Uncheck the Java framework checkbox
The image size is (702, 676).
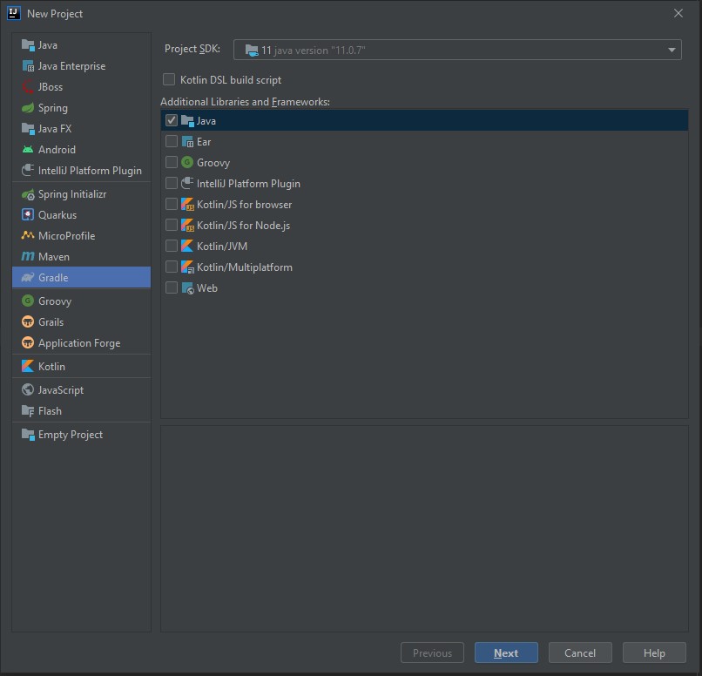(x=172, y=120)
